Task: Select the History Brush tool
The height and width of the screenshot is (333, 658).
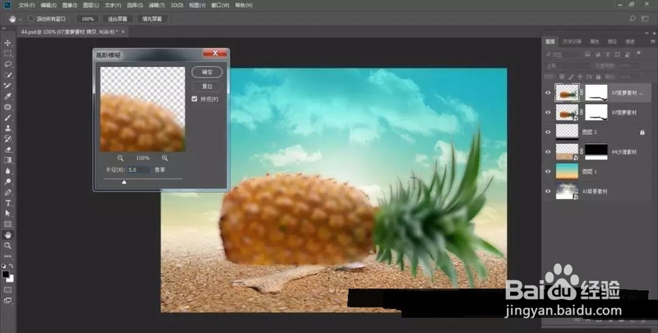Action: tap(7, 139)
